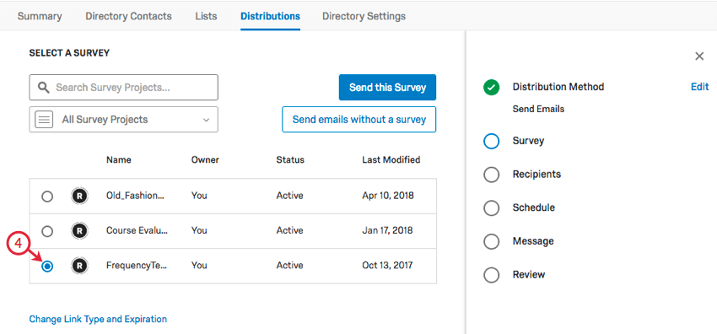Viewport: 717px width, 334px height.
Task: Click the Schedule step label
Action: [534, 207]
